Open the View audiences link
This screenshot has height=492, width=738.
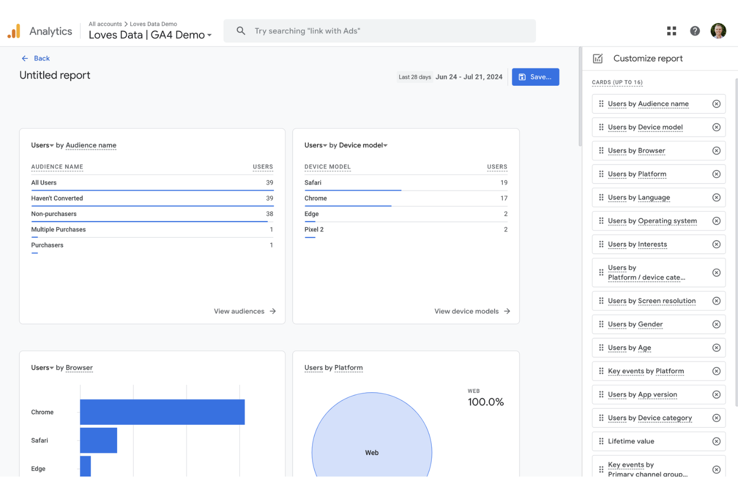coord(239,311)
